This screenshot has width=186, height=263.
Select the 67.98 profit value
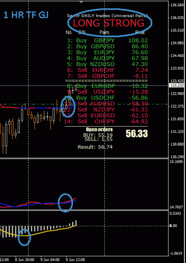click(x=140, y=58)
